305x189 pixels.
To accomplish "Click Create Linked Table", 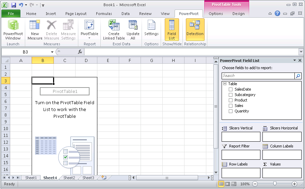I will click(114, 30).
